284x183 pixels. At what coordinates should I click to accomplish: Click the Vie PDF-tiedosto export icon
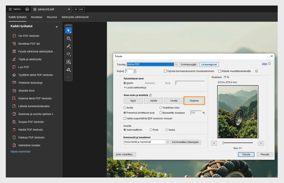pyautogui.click(x=14, y=36)
